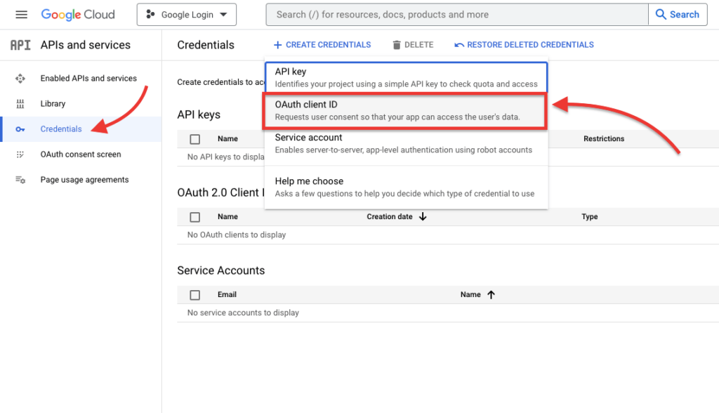Click the Library grid icon
The image size is (719, 413).
(20, 104)
